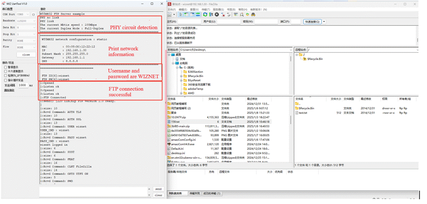427x204 pixels.
Task: Open directory listing filters icon
Action: (x=236, y=14)
